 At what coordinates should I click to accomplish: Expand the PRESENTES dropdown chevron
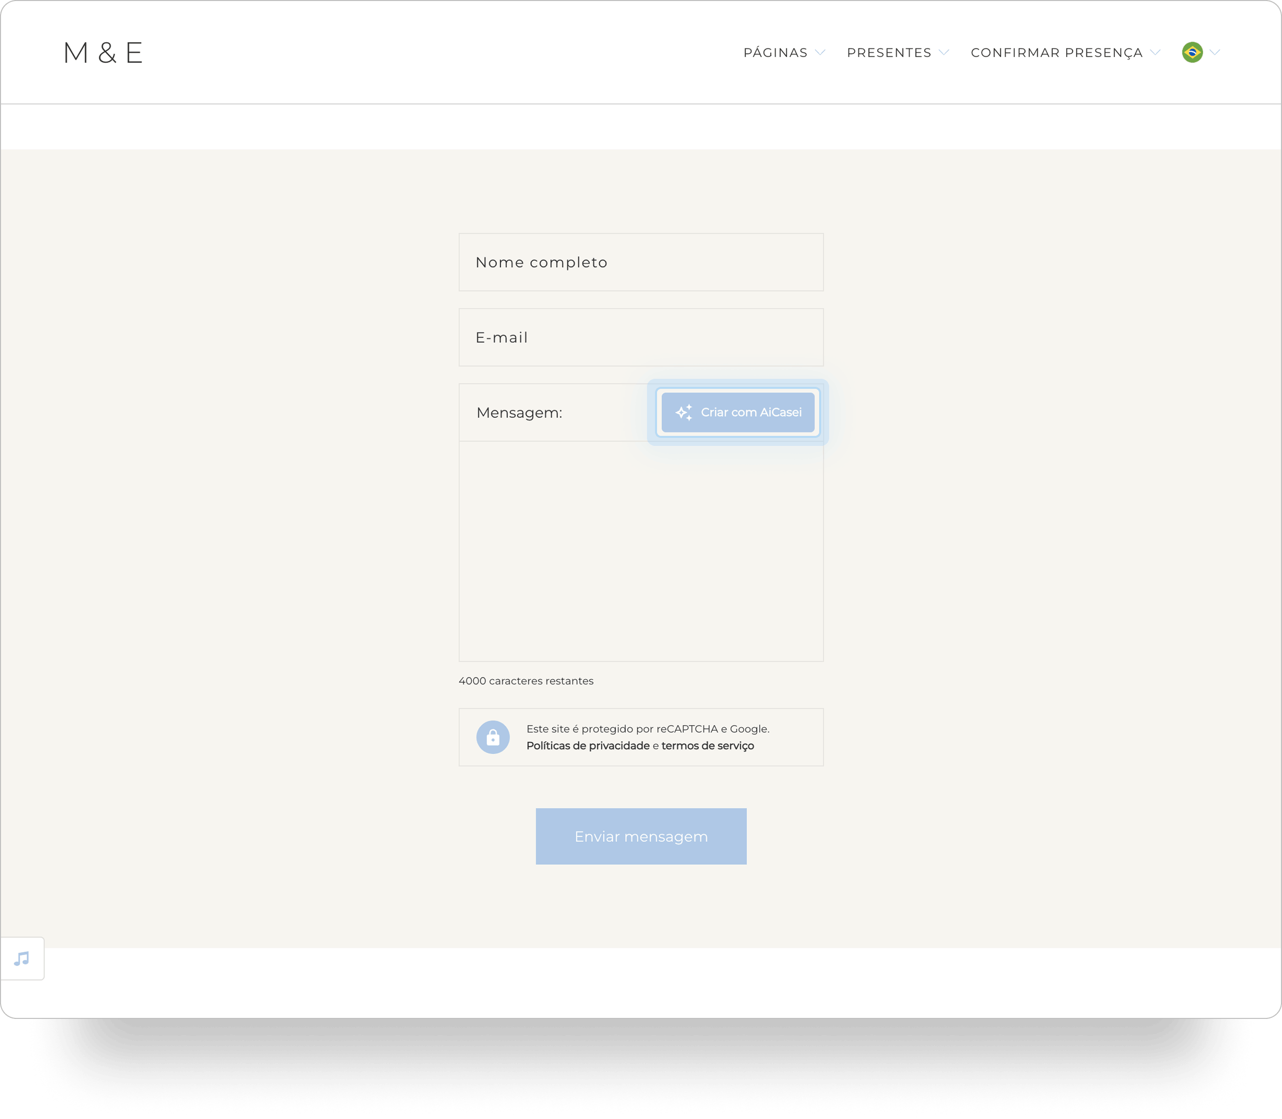pyautogui.click(x=944, y=53)
